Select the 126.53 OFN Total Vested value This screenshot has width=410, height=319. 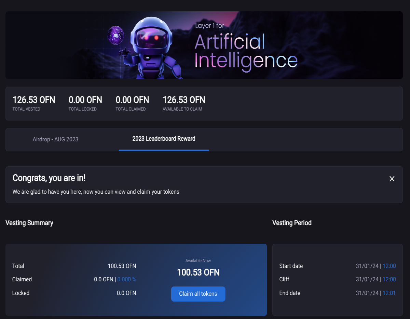coord(34,100)
